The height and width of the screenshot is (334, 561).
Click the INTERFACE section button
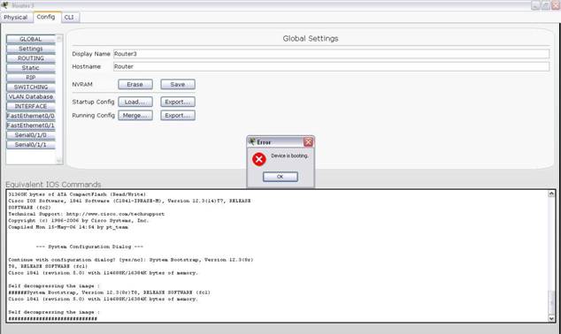click(x=31, y=106)
